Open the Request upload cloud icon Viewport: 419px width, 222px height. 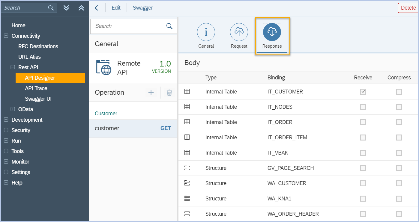(x=239, y=32)
